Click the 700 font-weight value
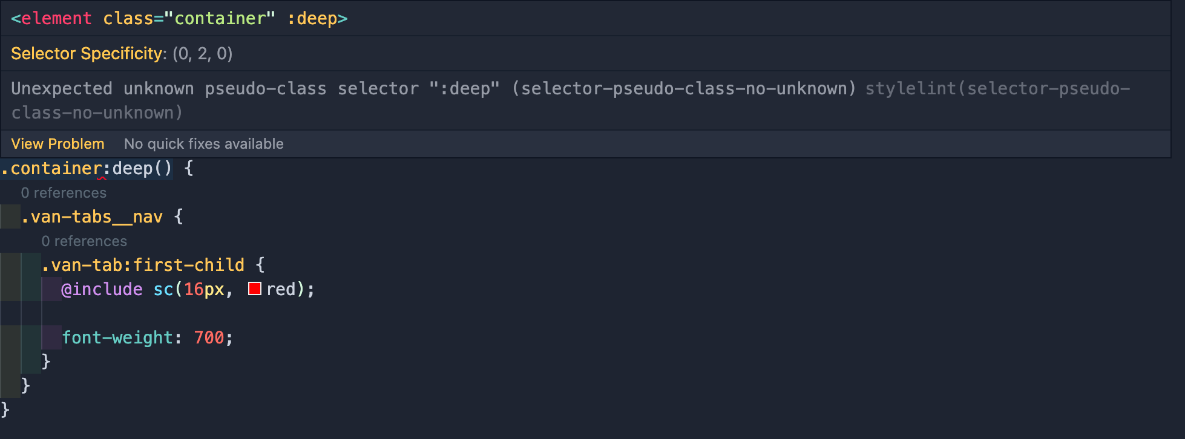 pos(209,337)
